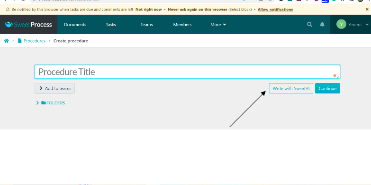Open the Yeremi account dropdown arrow
Viewport: 371px width, 185px height.
[x=367, y=24]
